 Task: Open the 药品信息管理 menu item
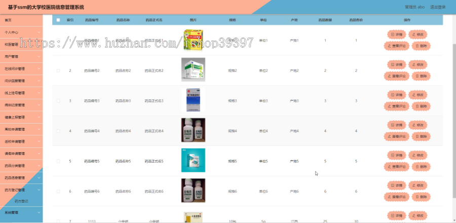click(x=21, y=178)
